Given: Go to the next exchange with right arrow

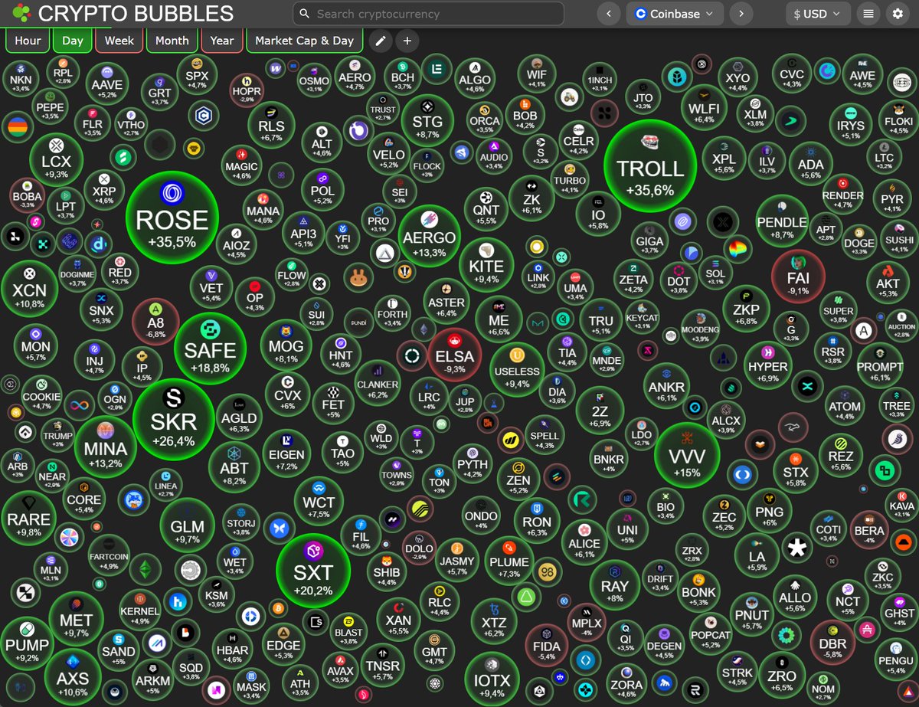Looking at the screenshot, I should click(741, 14).
